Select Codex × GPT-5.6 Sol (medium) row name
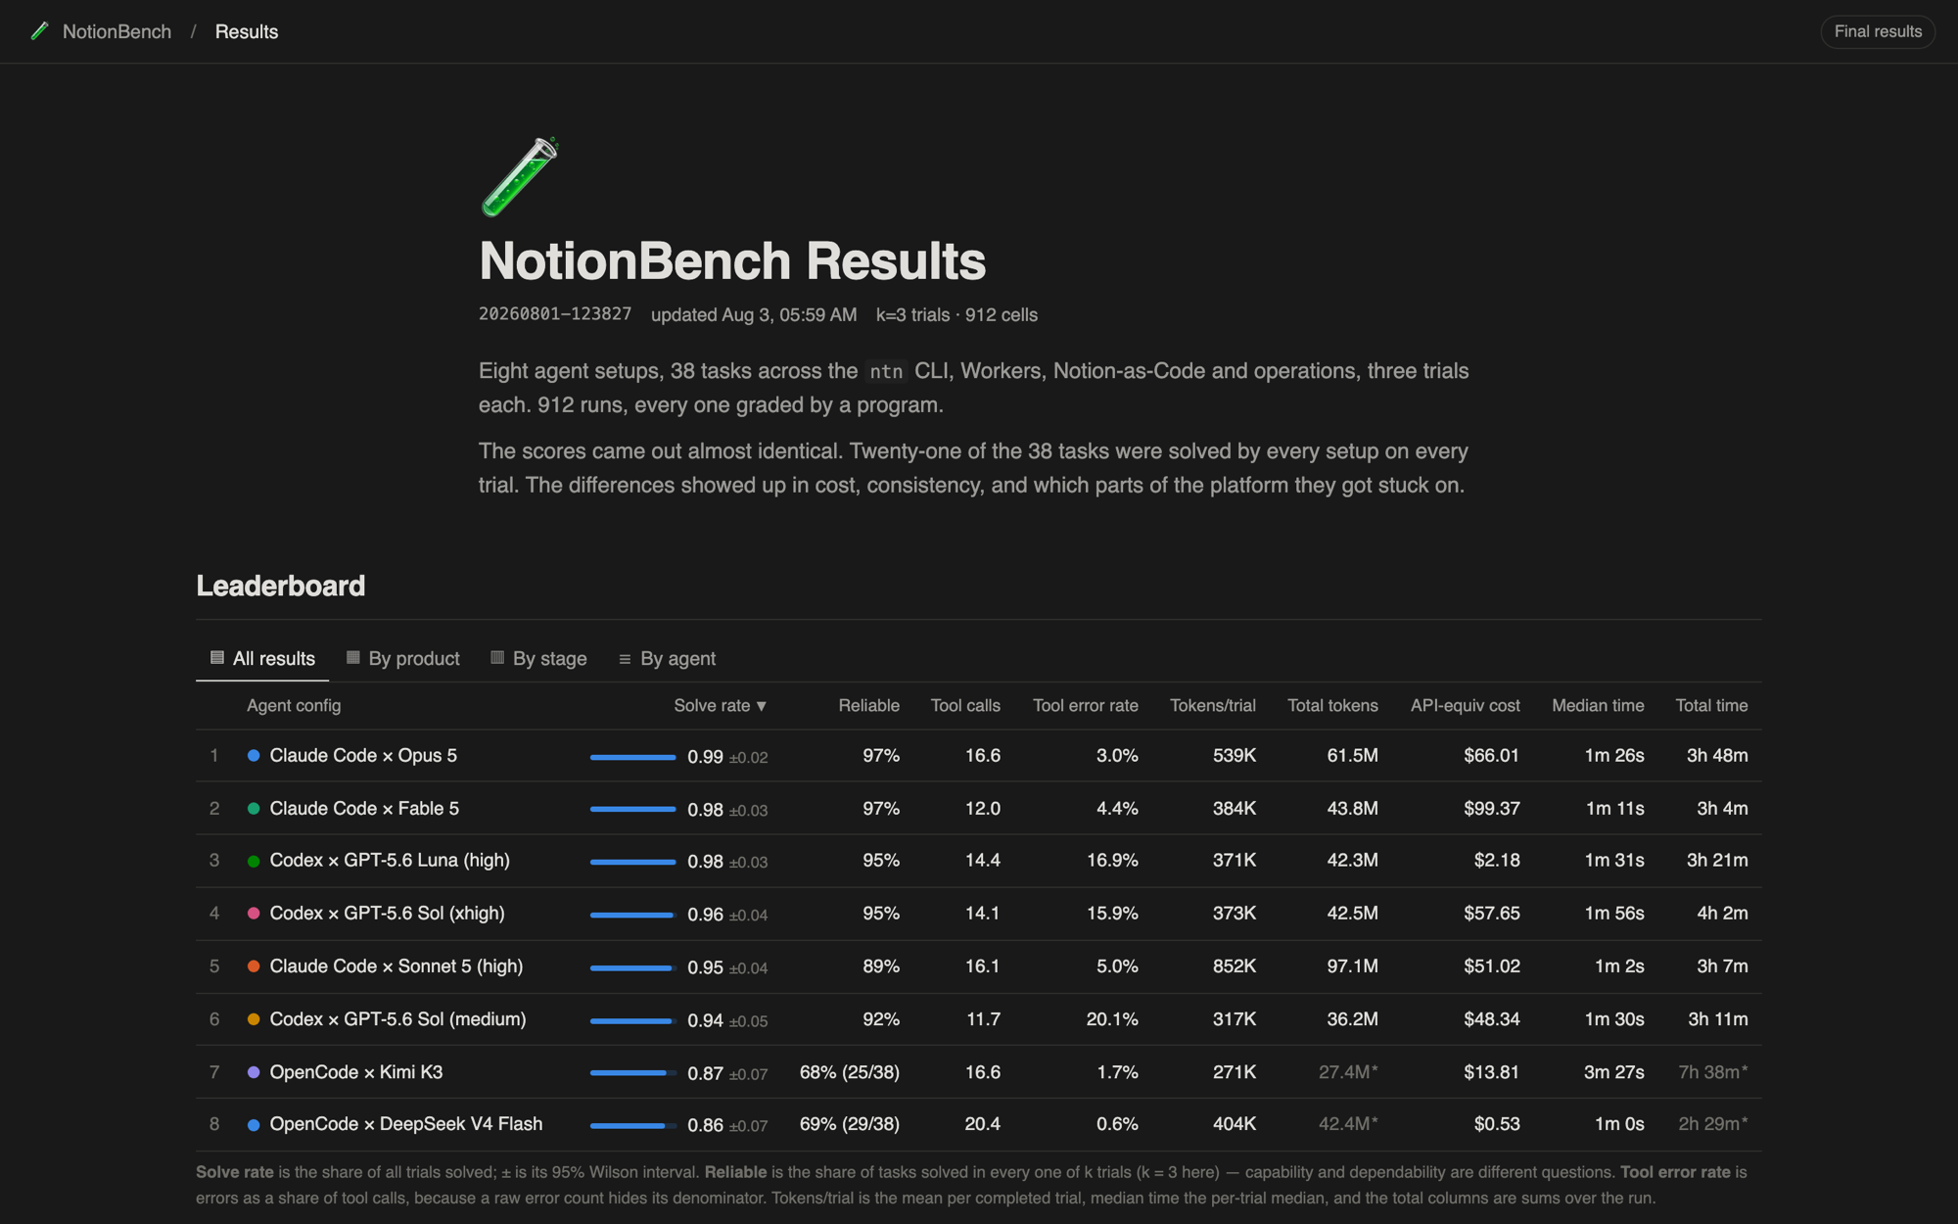The width and height of the screenshot is (1958, 1224). pyautogui.click(x=397, y=1018)
